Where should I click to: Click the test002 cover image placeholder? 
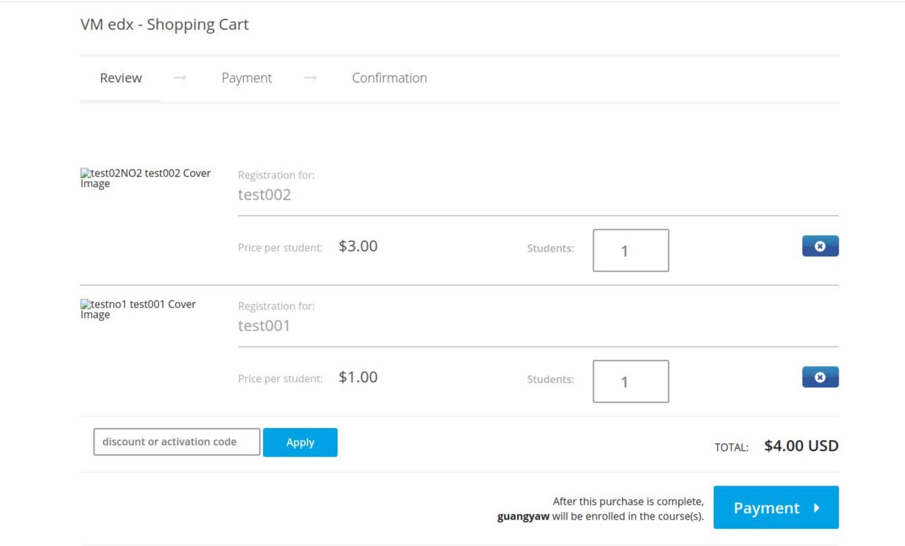145,178
